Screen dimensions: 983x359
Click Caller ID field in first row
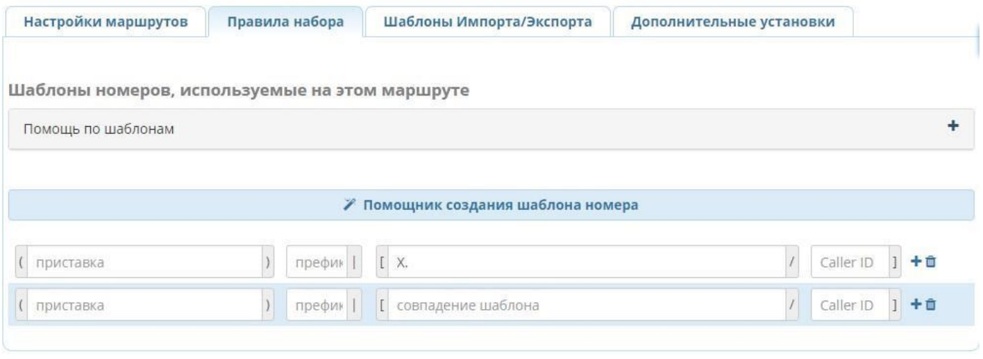[851, 263]
